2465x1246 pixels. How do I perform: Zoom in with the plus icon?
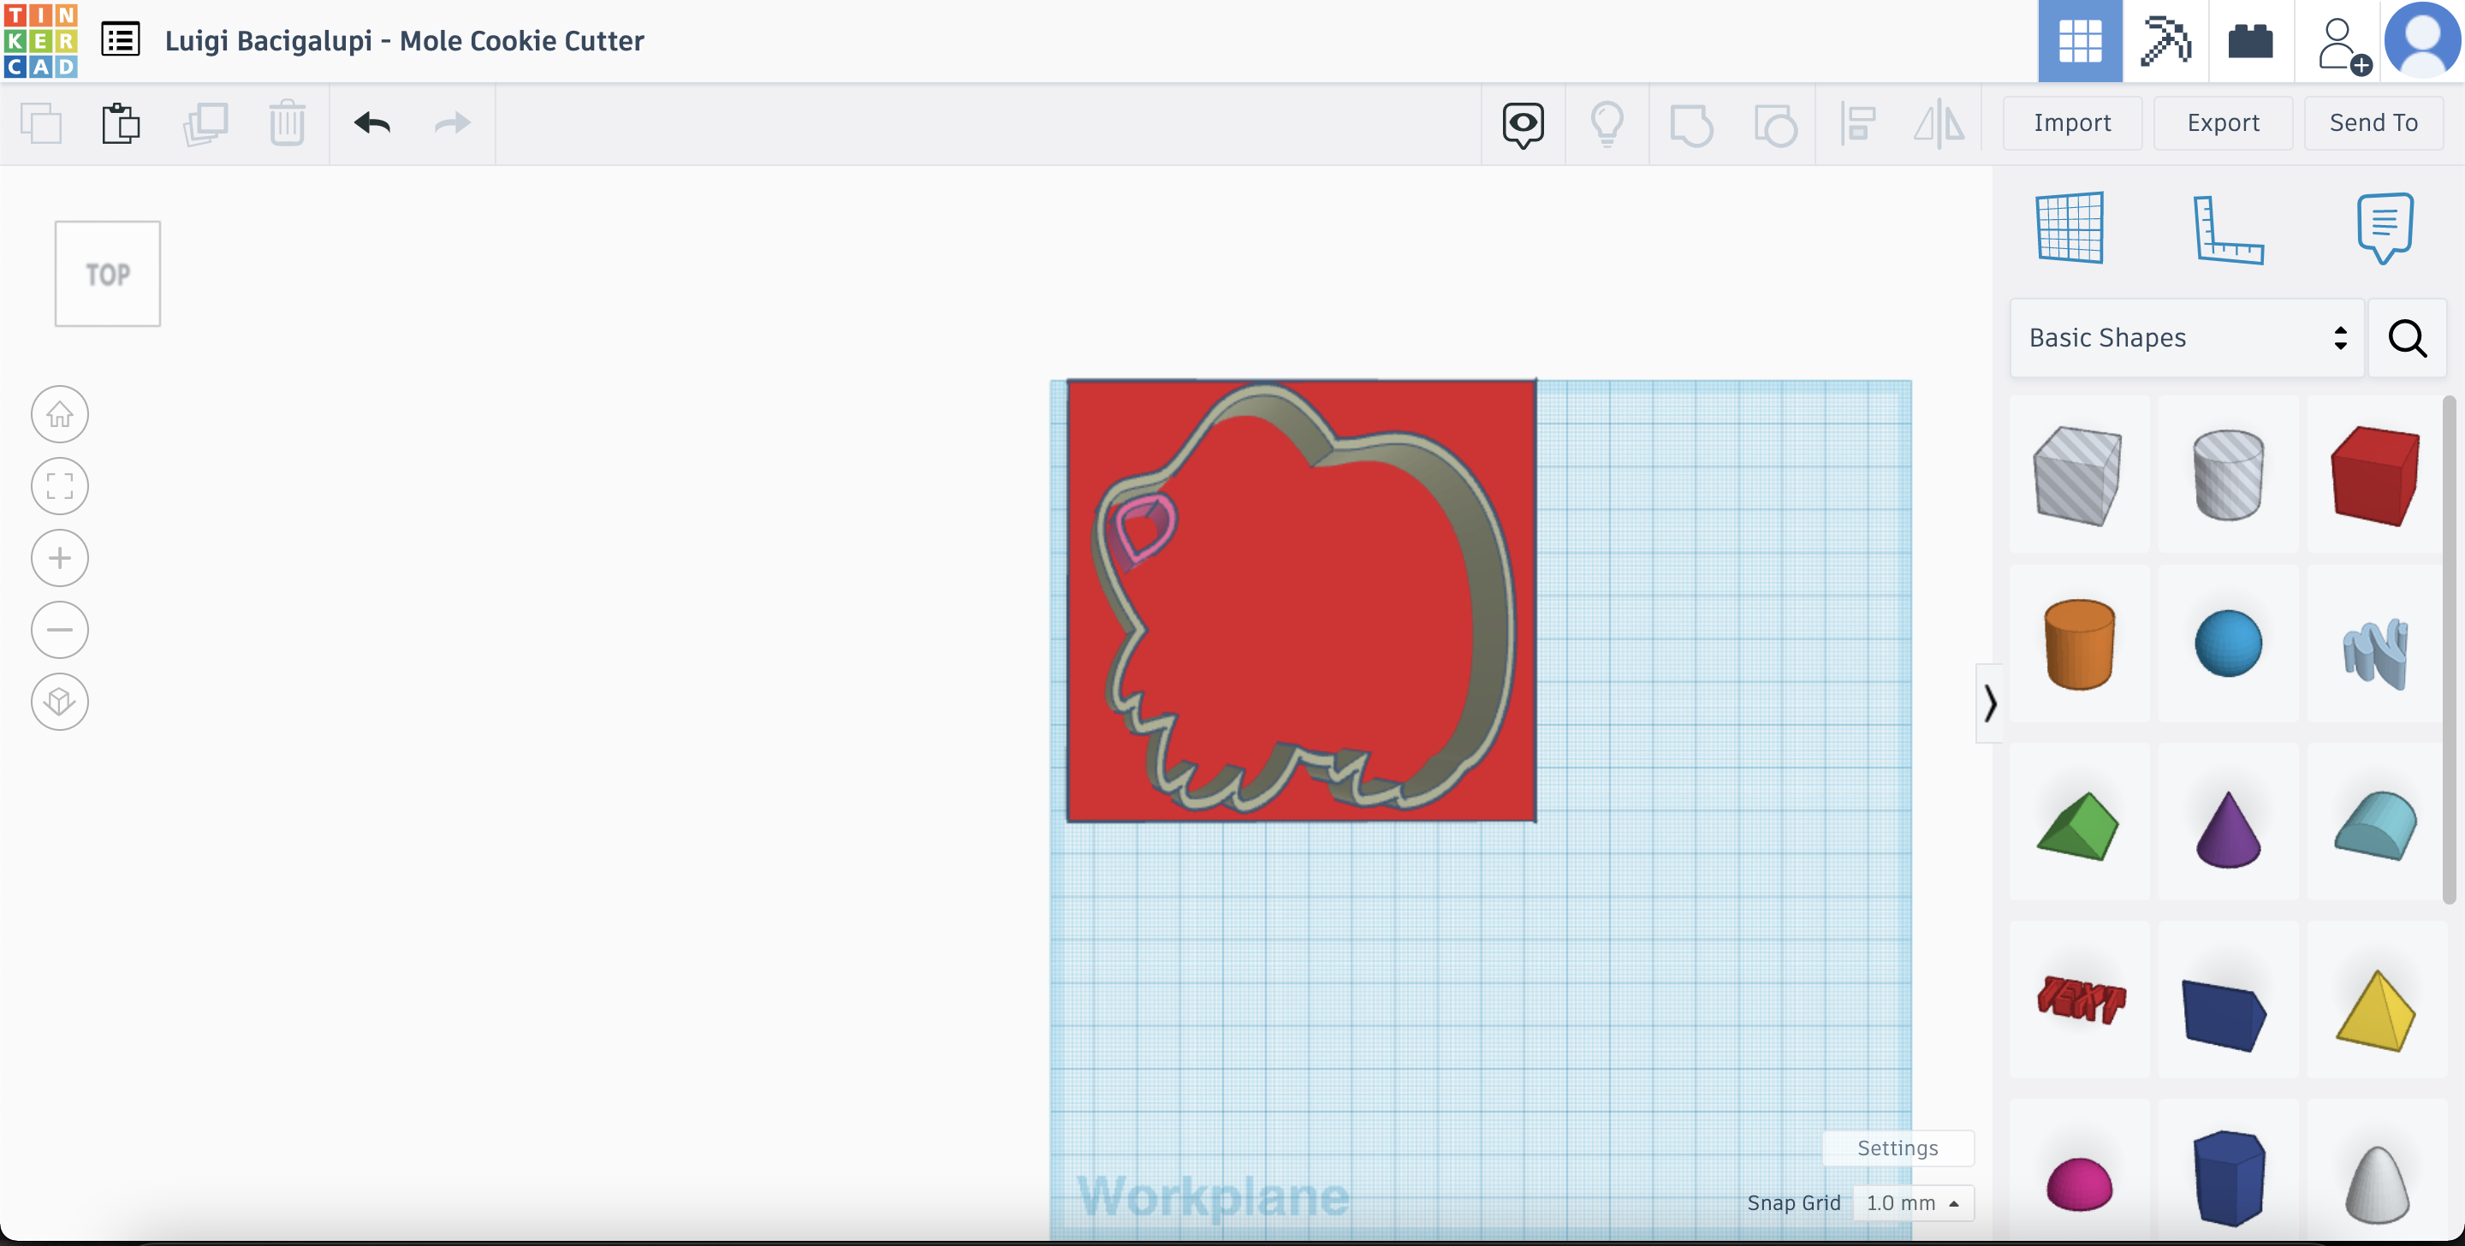pyautogui.click(x=59, y=558)
